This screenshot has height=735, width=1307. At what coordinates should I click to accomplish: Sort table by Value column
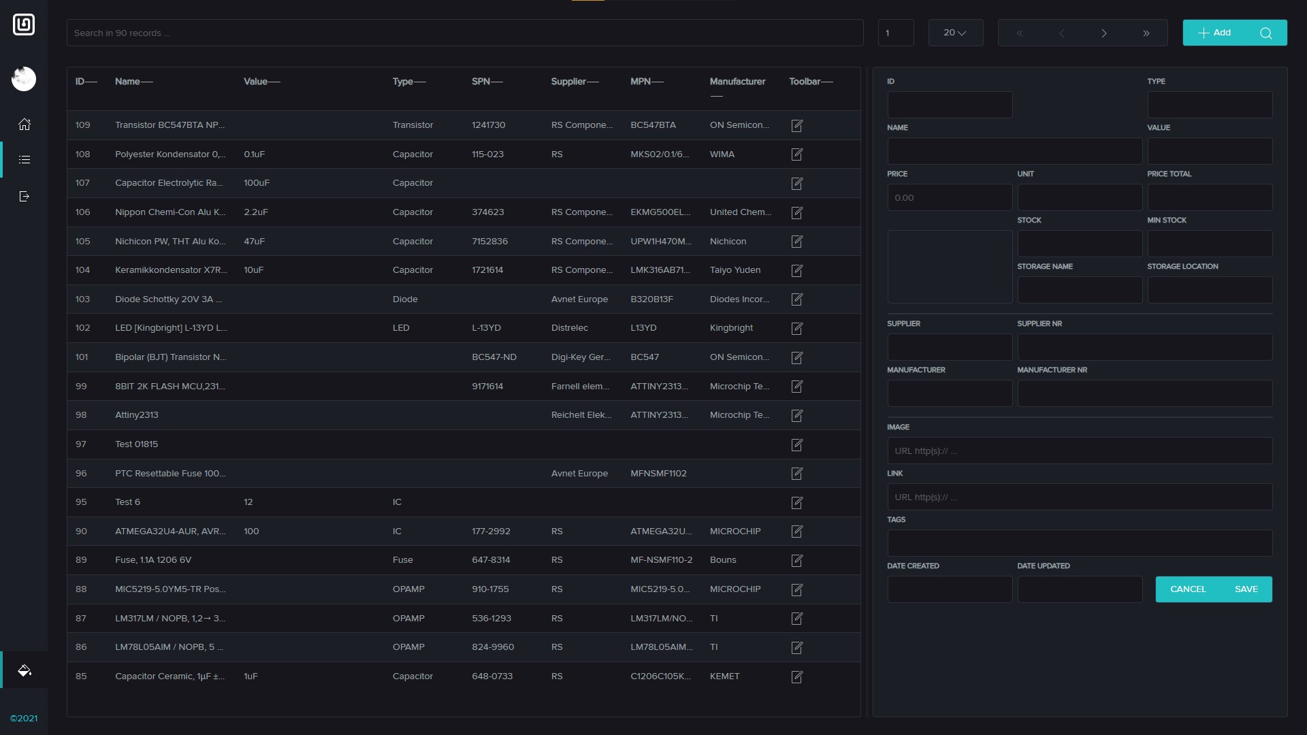coord(262,82)
